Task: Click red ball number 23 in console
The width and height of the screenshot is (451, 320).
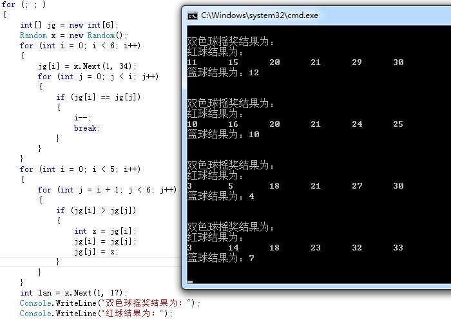Action: (316, 248)
